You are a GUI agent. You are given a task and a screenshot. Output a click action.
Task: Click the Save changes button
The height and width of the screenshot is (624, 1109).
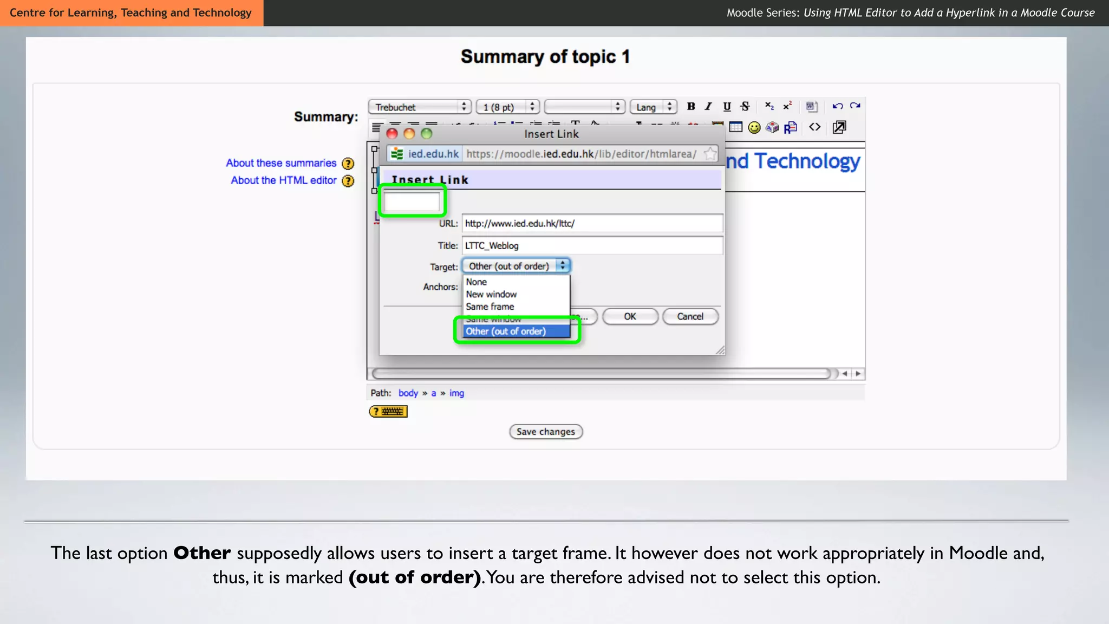545,432
